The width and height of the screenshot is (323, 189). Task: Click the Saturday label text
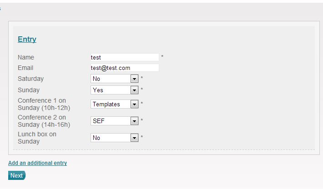[30, 79]
